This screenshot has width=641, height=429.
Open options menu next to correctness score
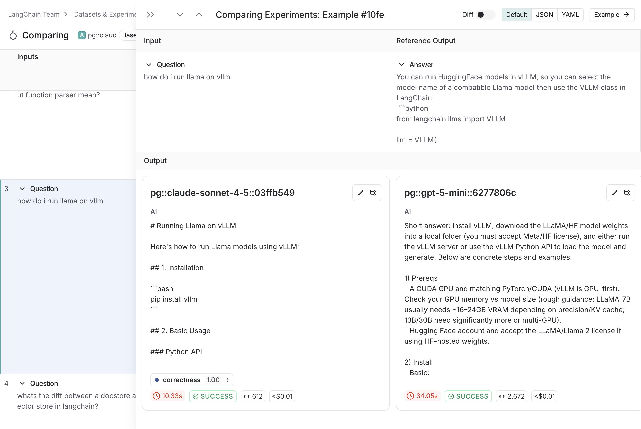[x=227, y=380]
